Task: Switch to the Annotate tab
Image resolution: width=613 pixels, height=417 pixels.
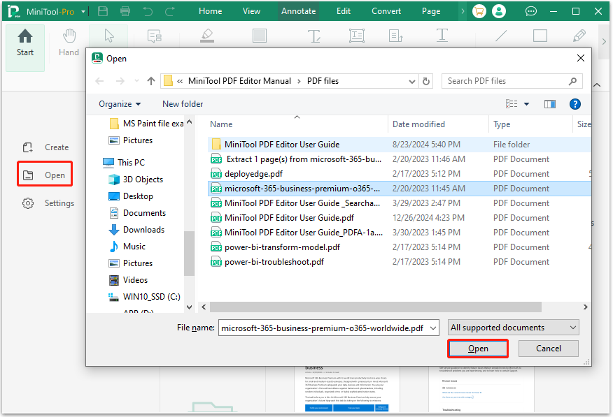Action: coord(298,11)
